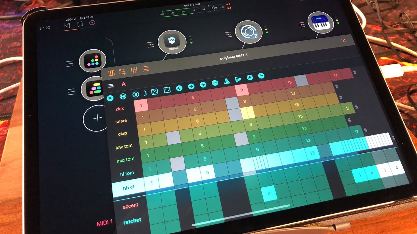Click the multiply asterisk icon
This screenshot has height=234, width=417.
point(250,78)
